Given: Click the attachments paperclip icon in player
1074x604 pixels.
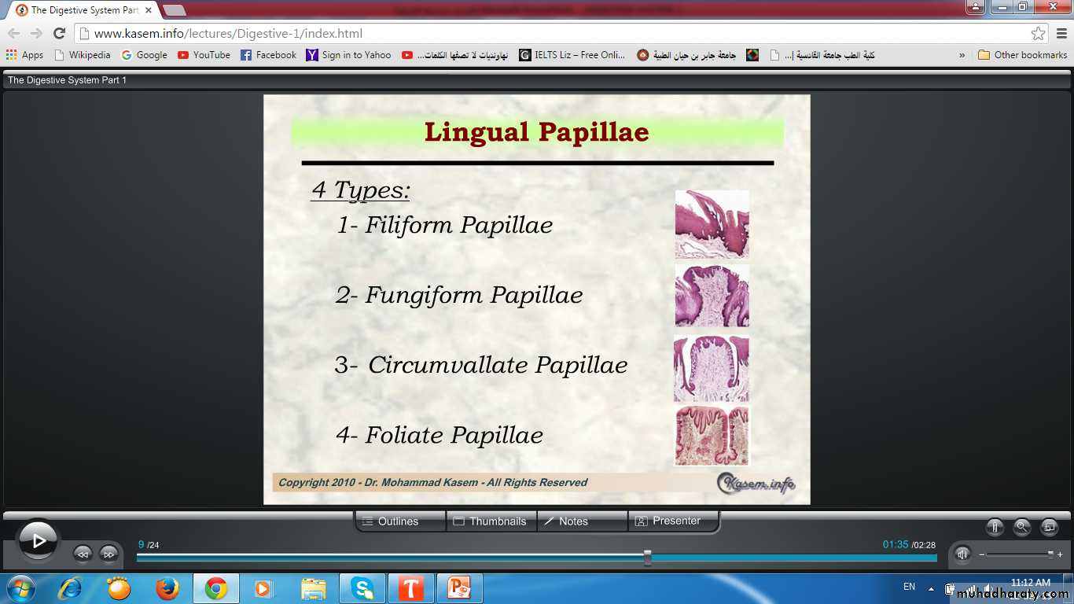Looking at the screenshot, I should 995,527.
